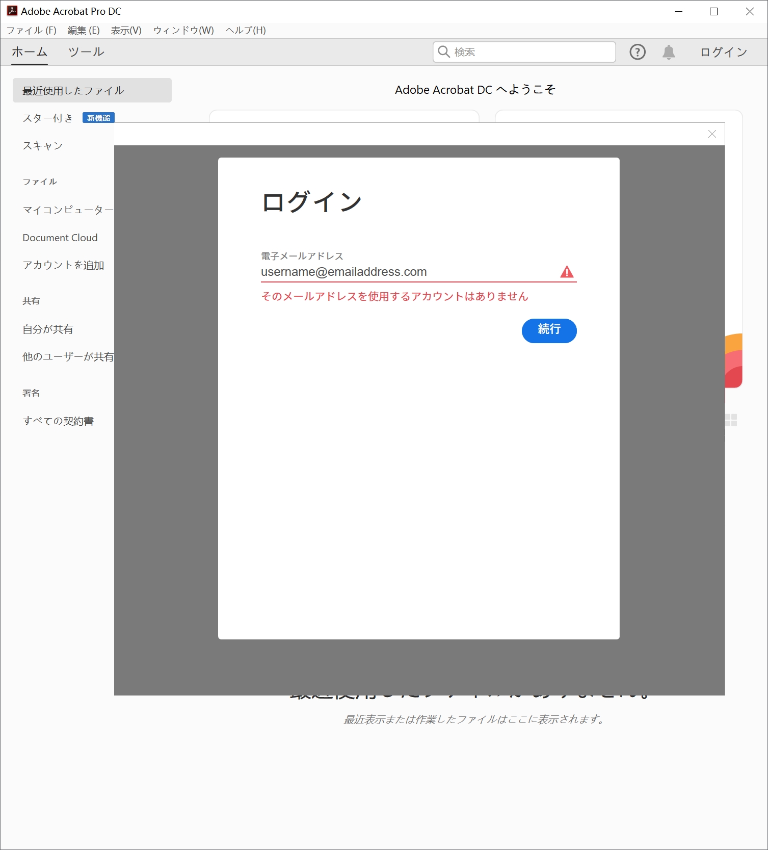The height and width of the screenshot is (850, 768).
Task: Click the 電子メールアドレス field label
Action: pyautogui.click(x=302, y=256)
